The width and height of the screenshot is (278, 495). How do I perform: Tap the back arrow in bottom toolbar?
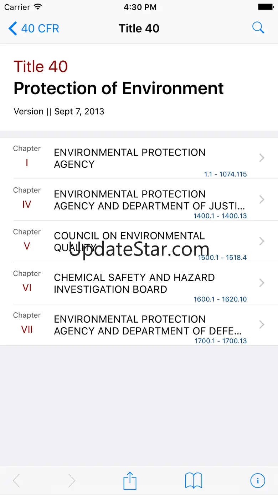pyautogui.click(x=16, y=480)
